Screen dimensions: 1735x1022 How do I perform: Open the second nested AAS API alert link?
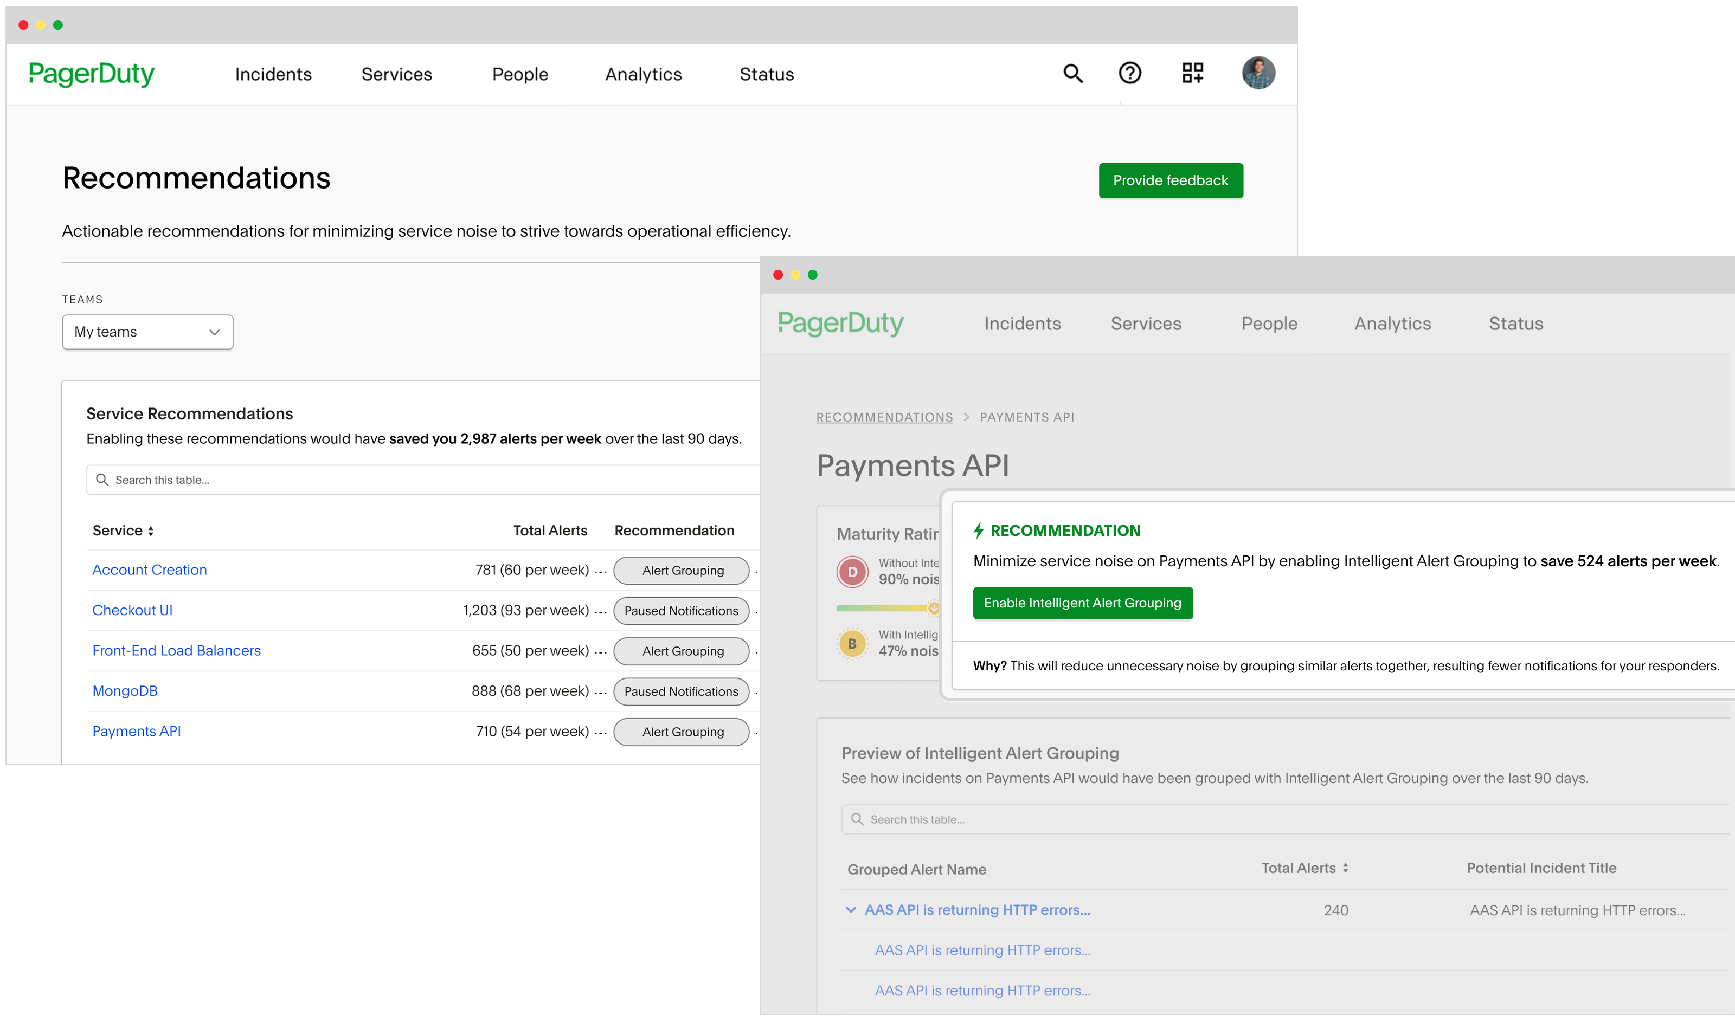[x=982, y=991]
